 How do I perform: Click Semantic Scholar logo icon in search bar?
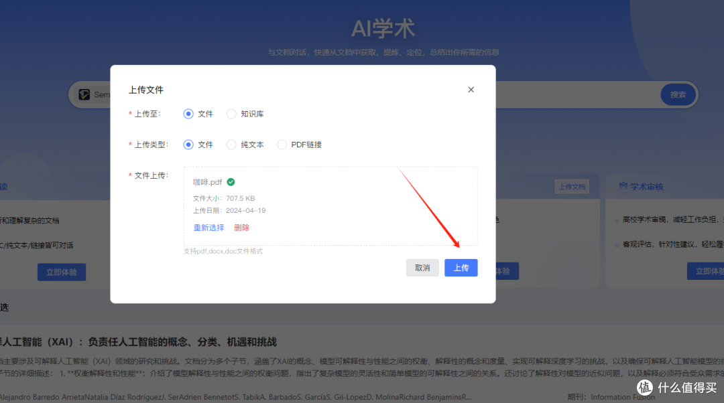[84, 94]
